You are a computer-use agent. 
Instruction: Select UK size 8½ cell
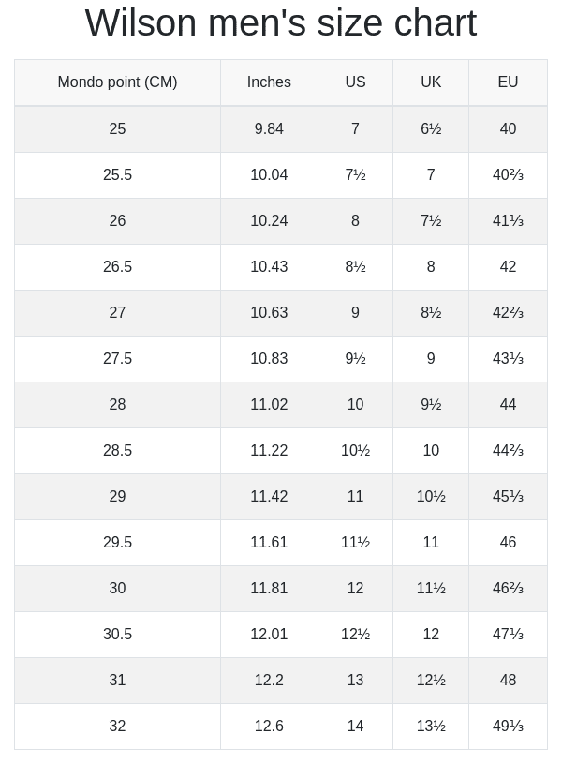tap(431, 312)
